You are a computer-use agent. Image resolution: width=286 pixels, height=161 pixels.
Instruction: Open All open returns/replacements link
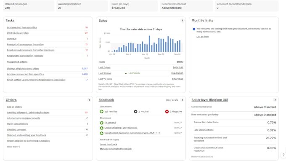[24, 118]
